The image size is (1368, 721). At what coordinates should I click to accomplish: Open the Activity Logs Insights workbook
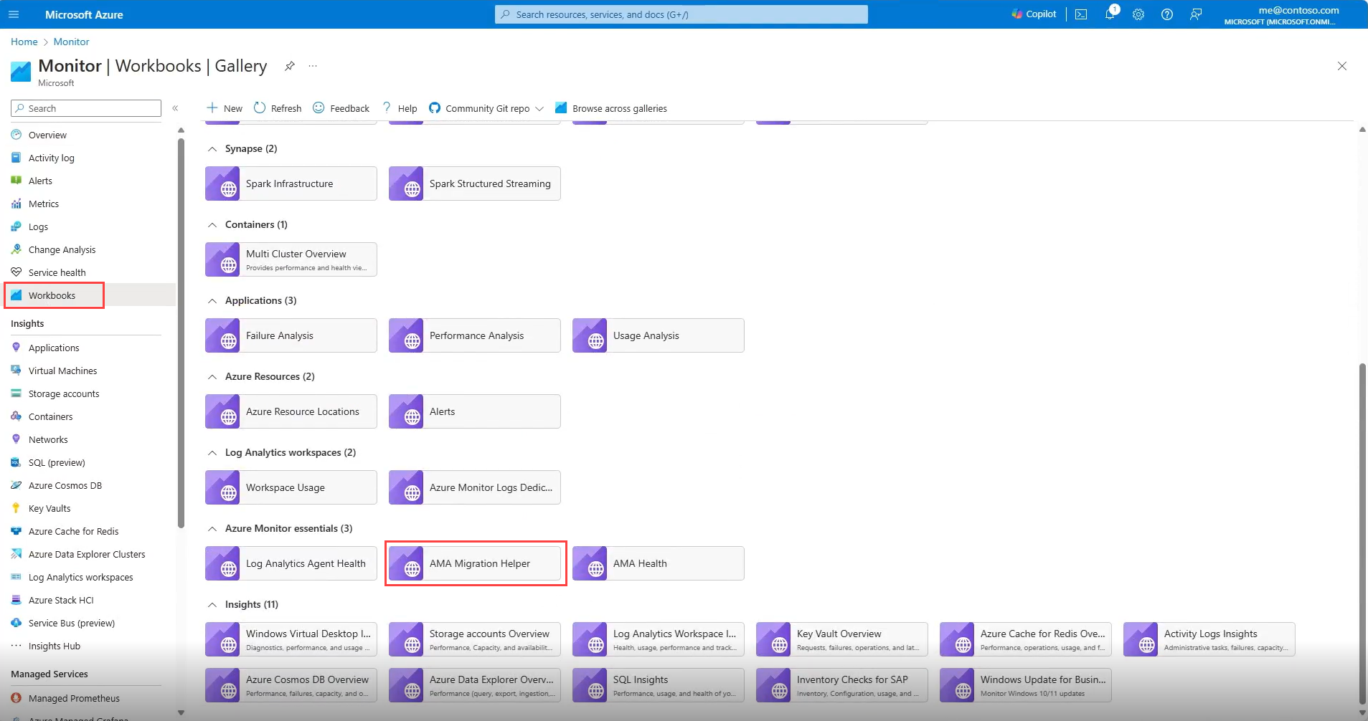(1209, 639)
